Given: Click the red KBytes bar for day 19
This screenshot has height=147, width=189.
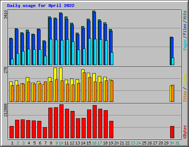Looking at the screenshot, I should coord(111,130).
